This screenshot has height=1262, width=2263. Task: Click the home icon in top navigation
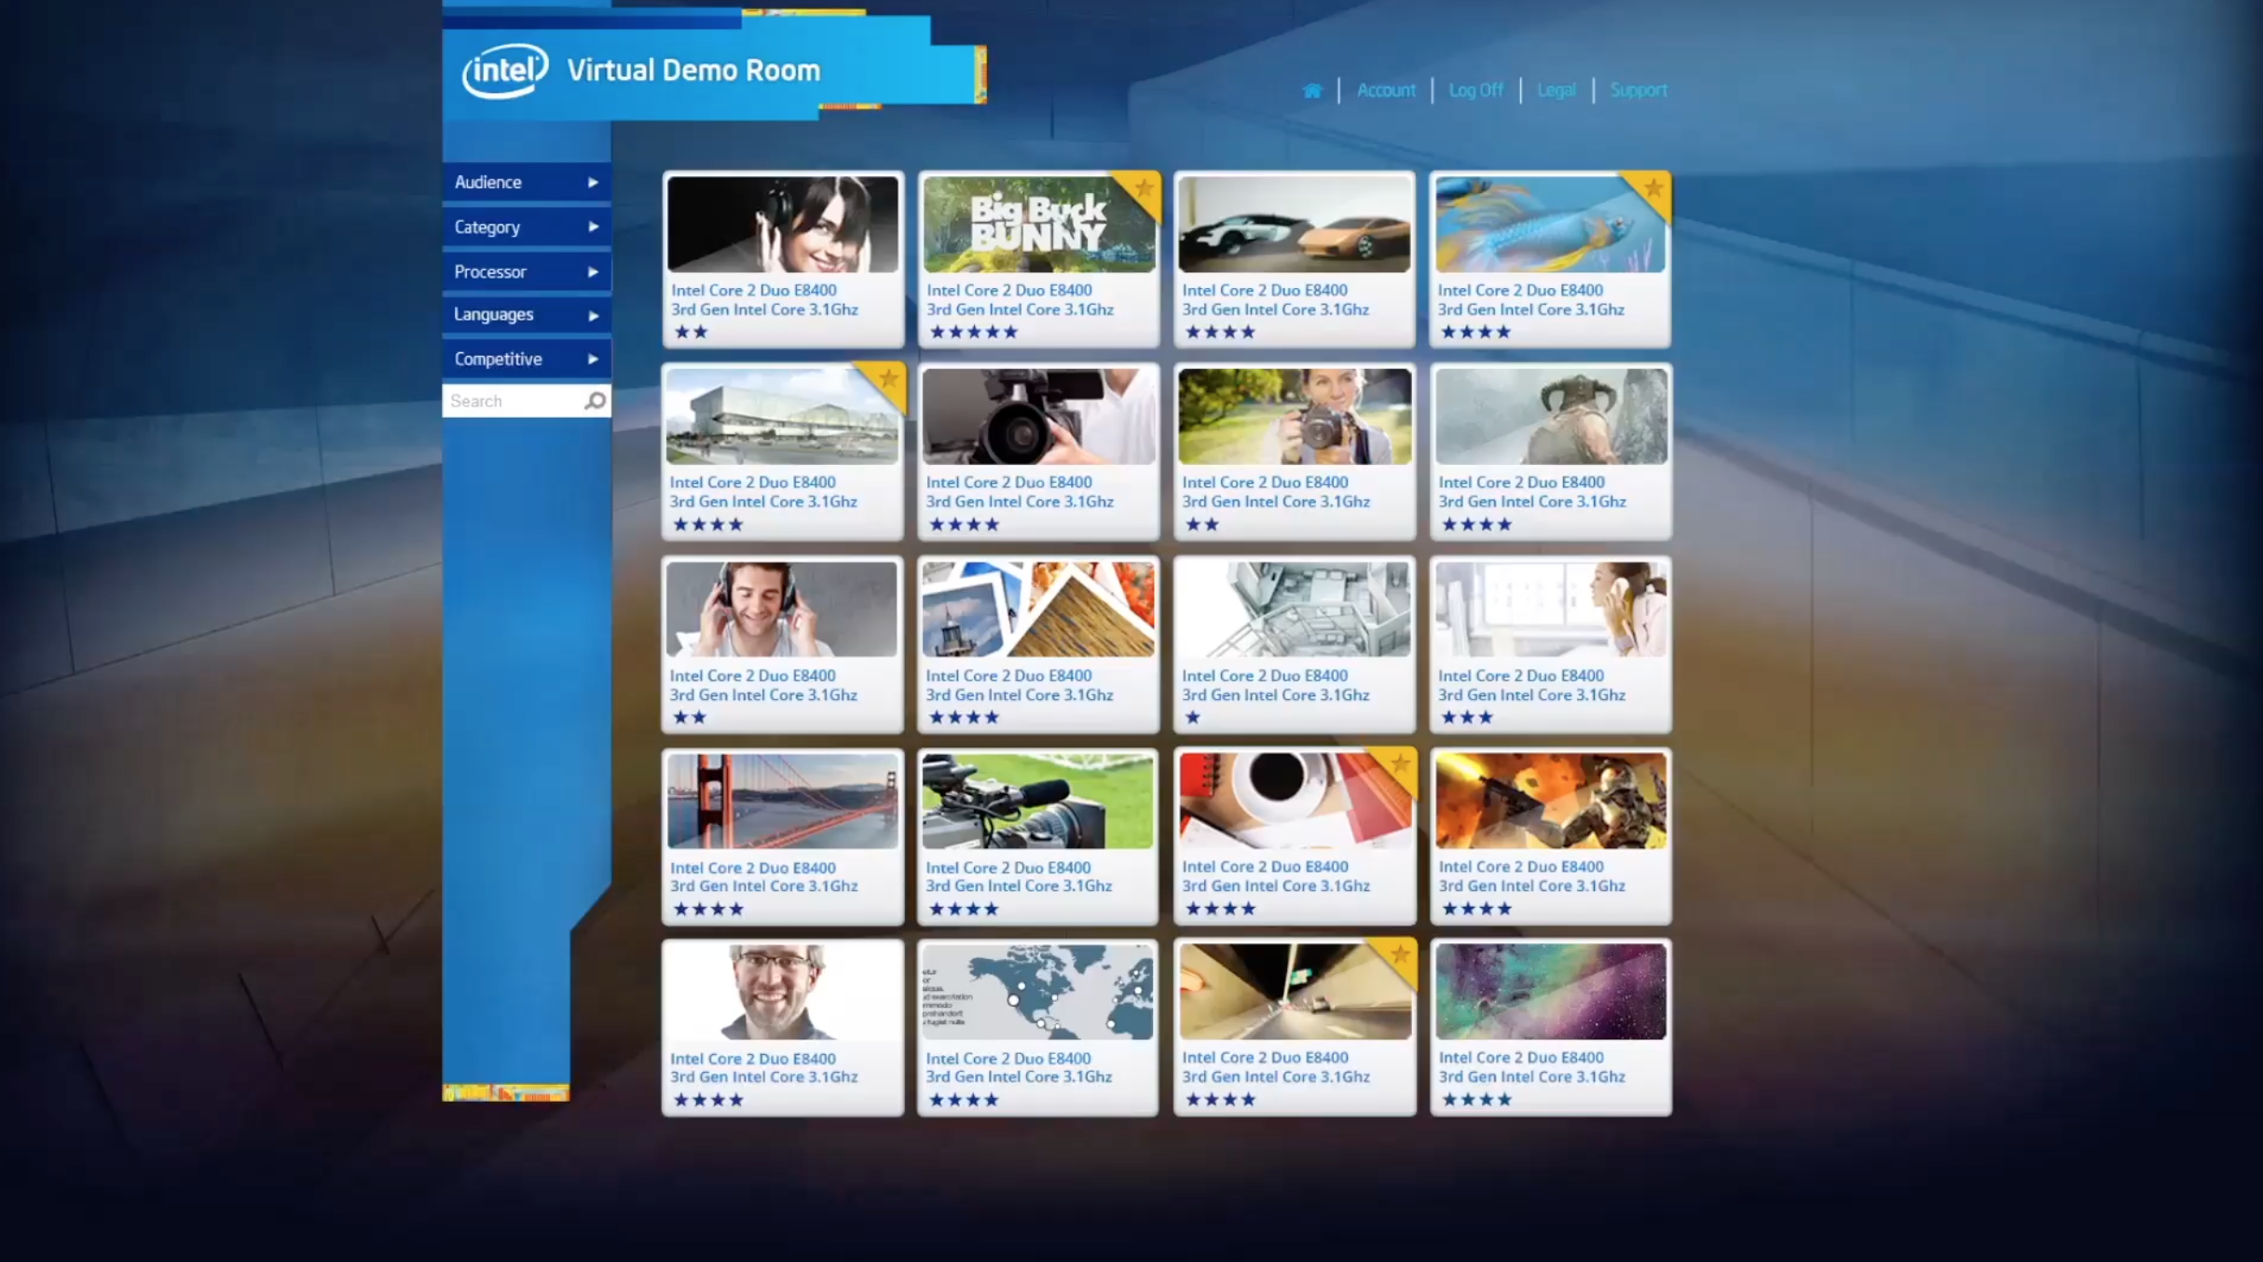click(1312, 90)
